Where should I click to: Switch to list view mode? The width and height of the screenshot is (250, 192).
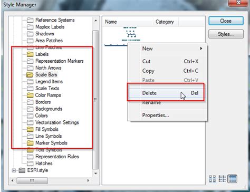click(222, 179)
